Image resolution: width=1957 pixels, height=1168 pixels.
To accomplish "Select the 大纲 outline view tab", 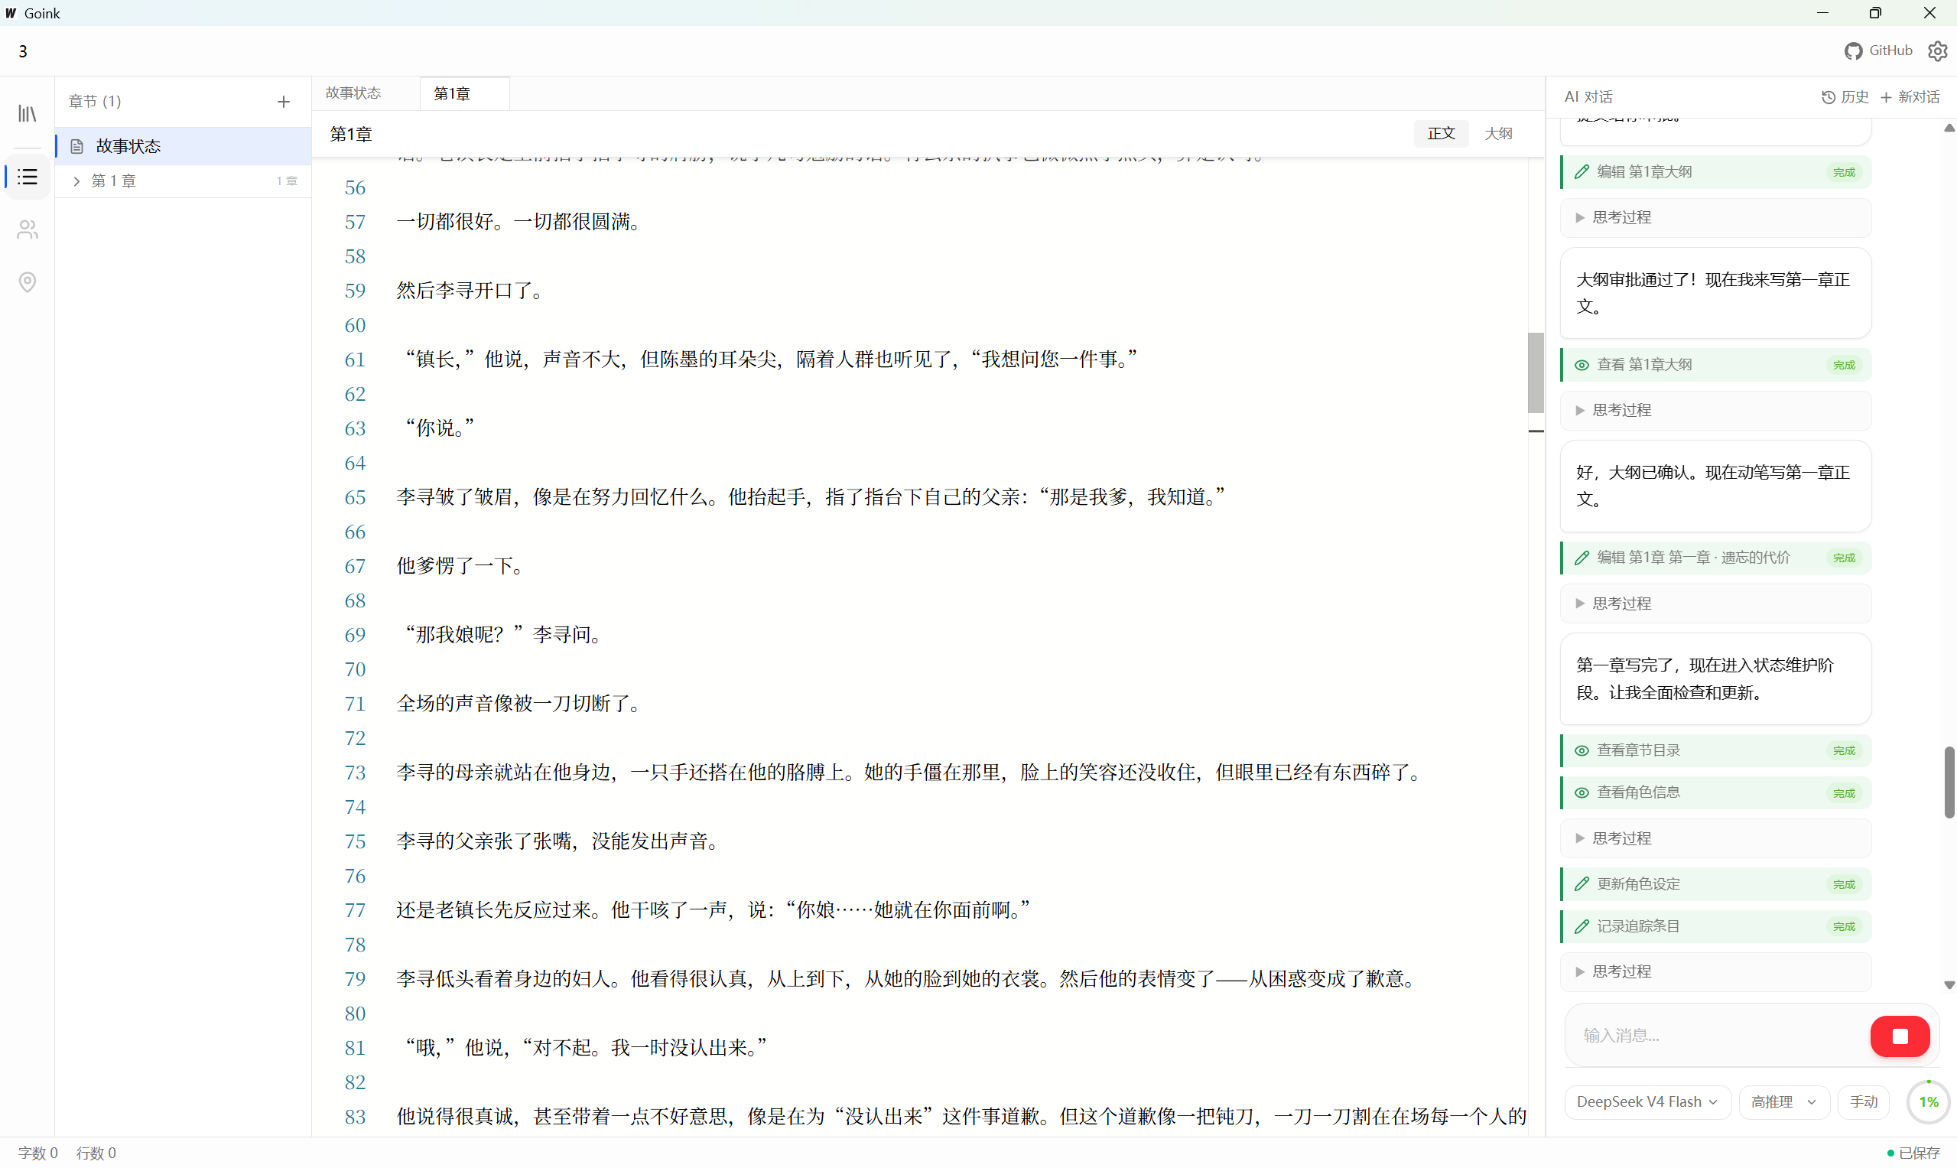I will click(x=1497, y=133).
